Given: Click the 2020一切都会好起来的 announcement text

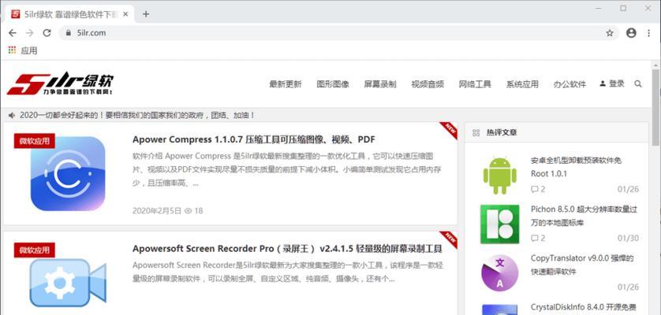Looking at the screenshot, I should (137, 115).
